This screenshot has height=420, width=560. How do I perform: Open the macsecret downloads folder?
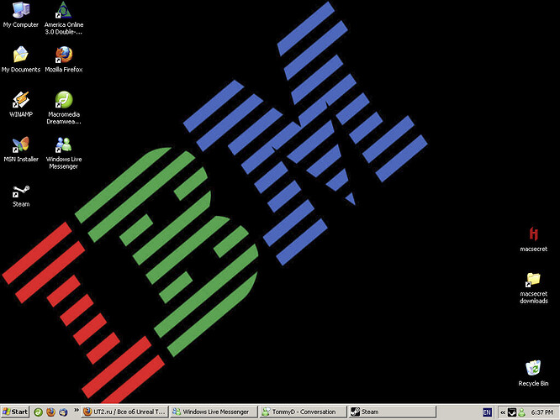pos(533,280)
